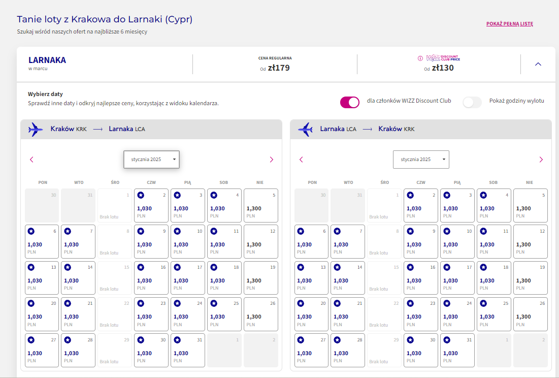Viewport: 559px width, 378px height.
Task: Click 'Brak lotu' on January 8 outbound
Action: point(109,253)
